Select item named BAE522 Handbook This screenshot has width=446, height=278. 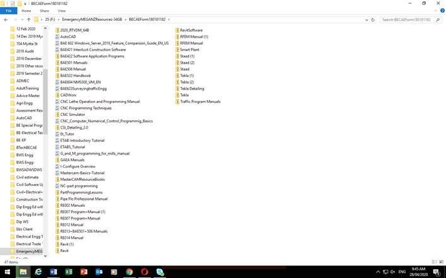[x=75, y=76]
